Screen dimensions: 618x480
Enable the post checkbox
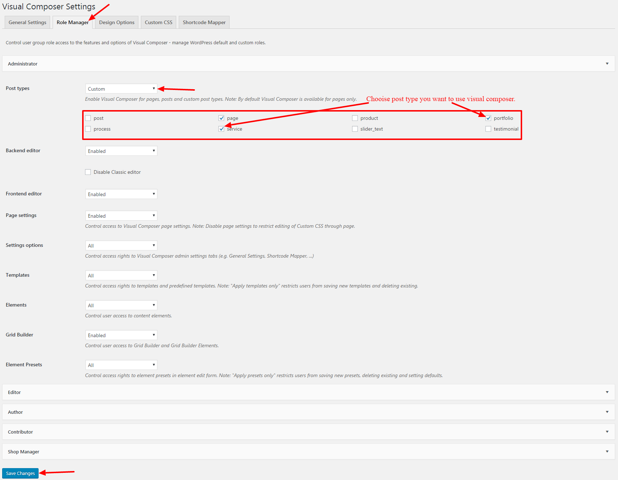[88, 118]
